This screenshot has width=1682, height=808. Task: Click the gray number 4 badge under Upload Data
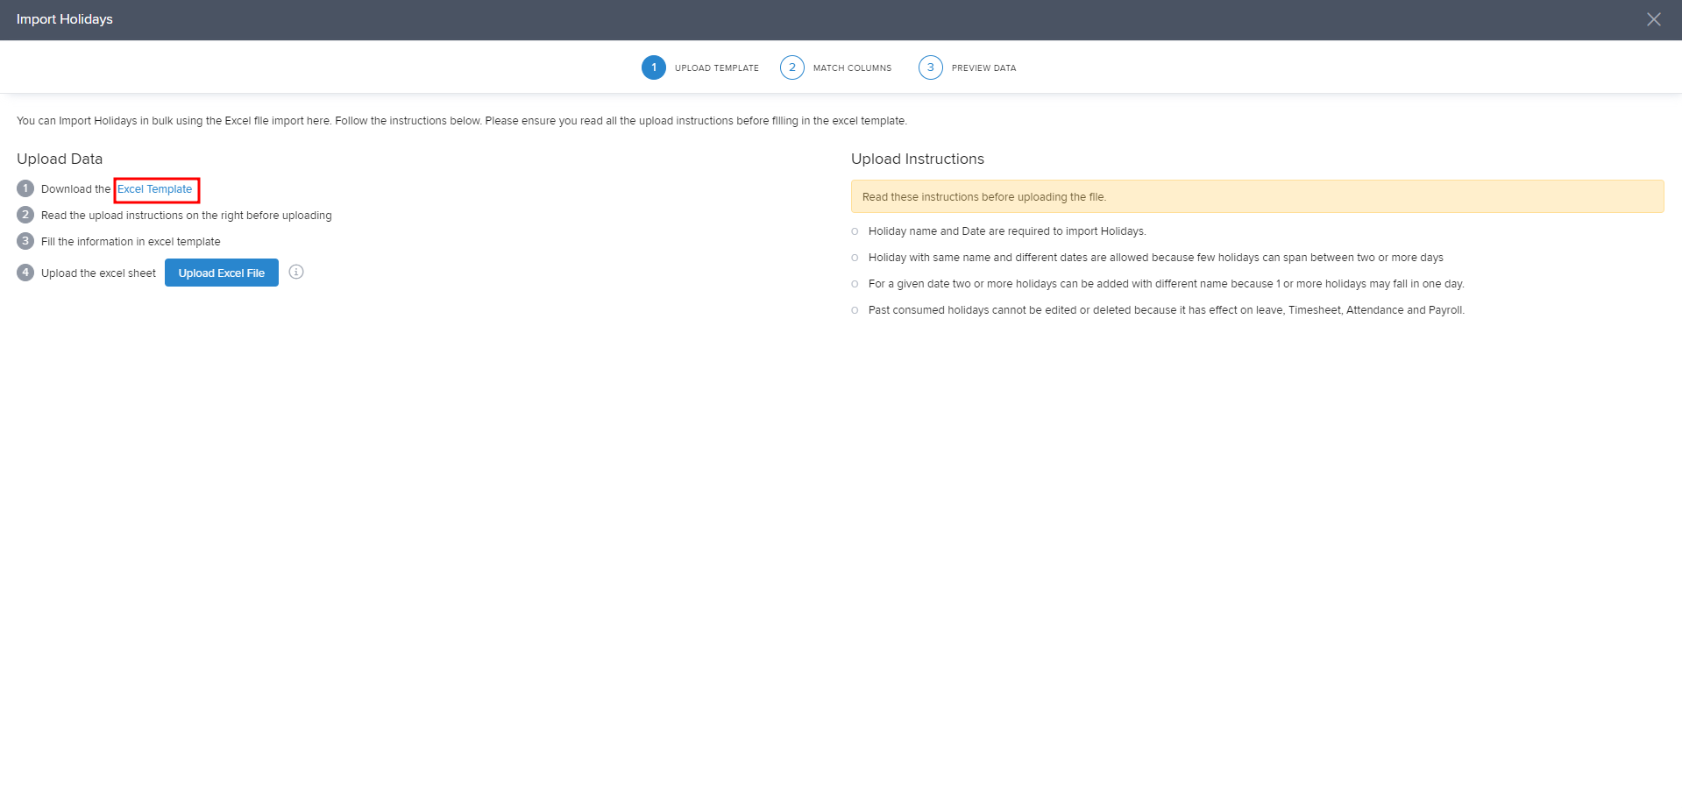pyautogui.click(x=25, y=273)
